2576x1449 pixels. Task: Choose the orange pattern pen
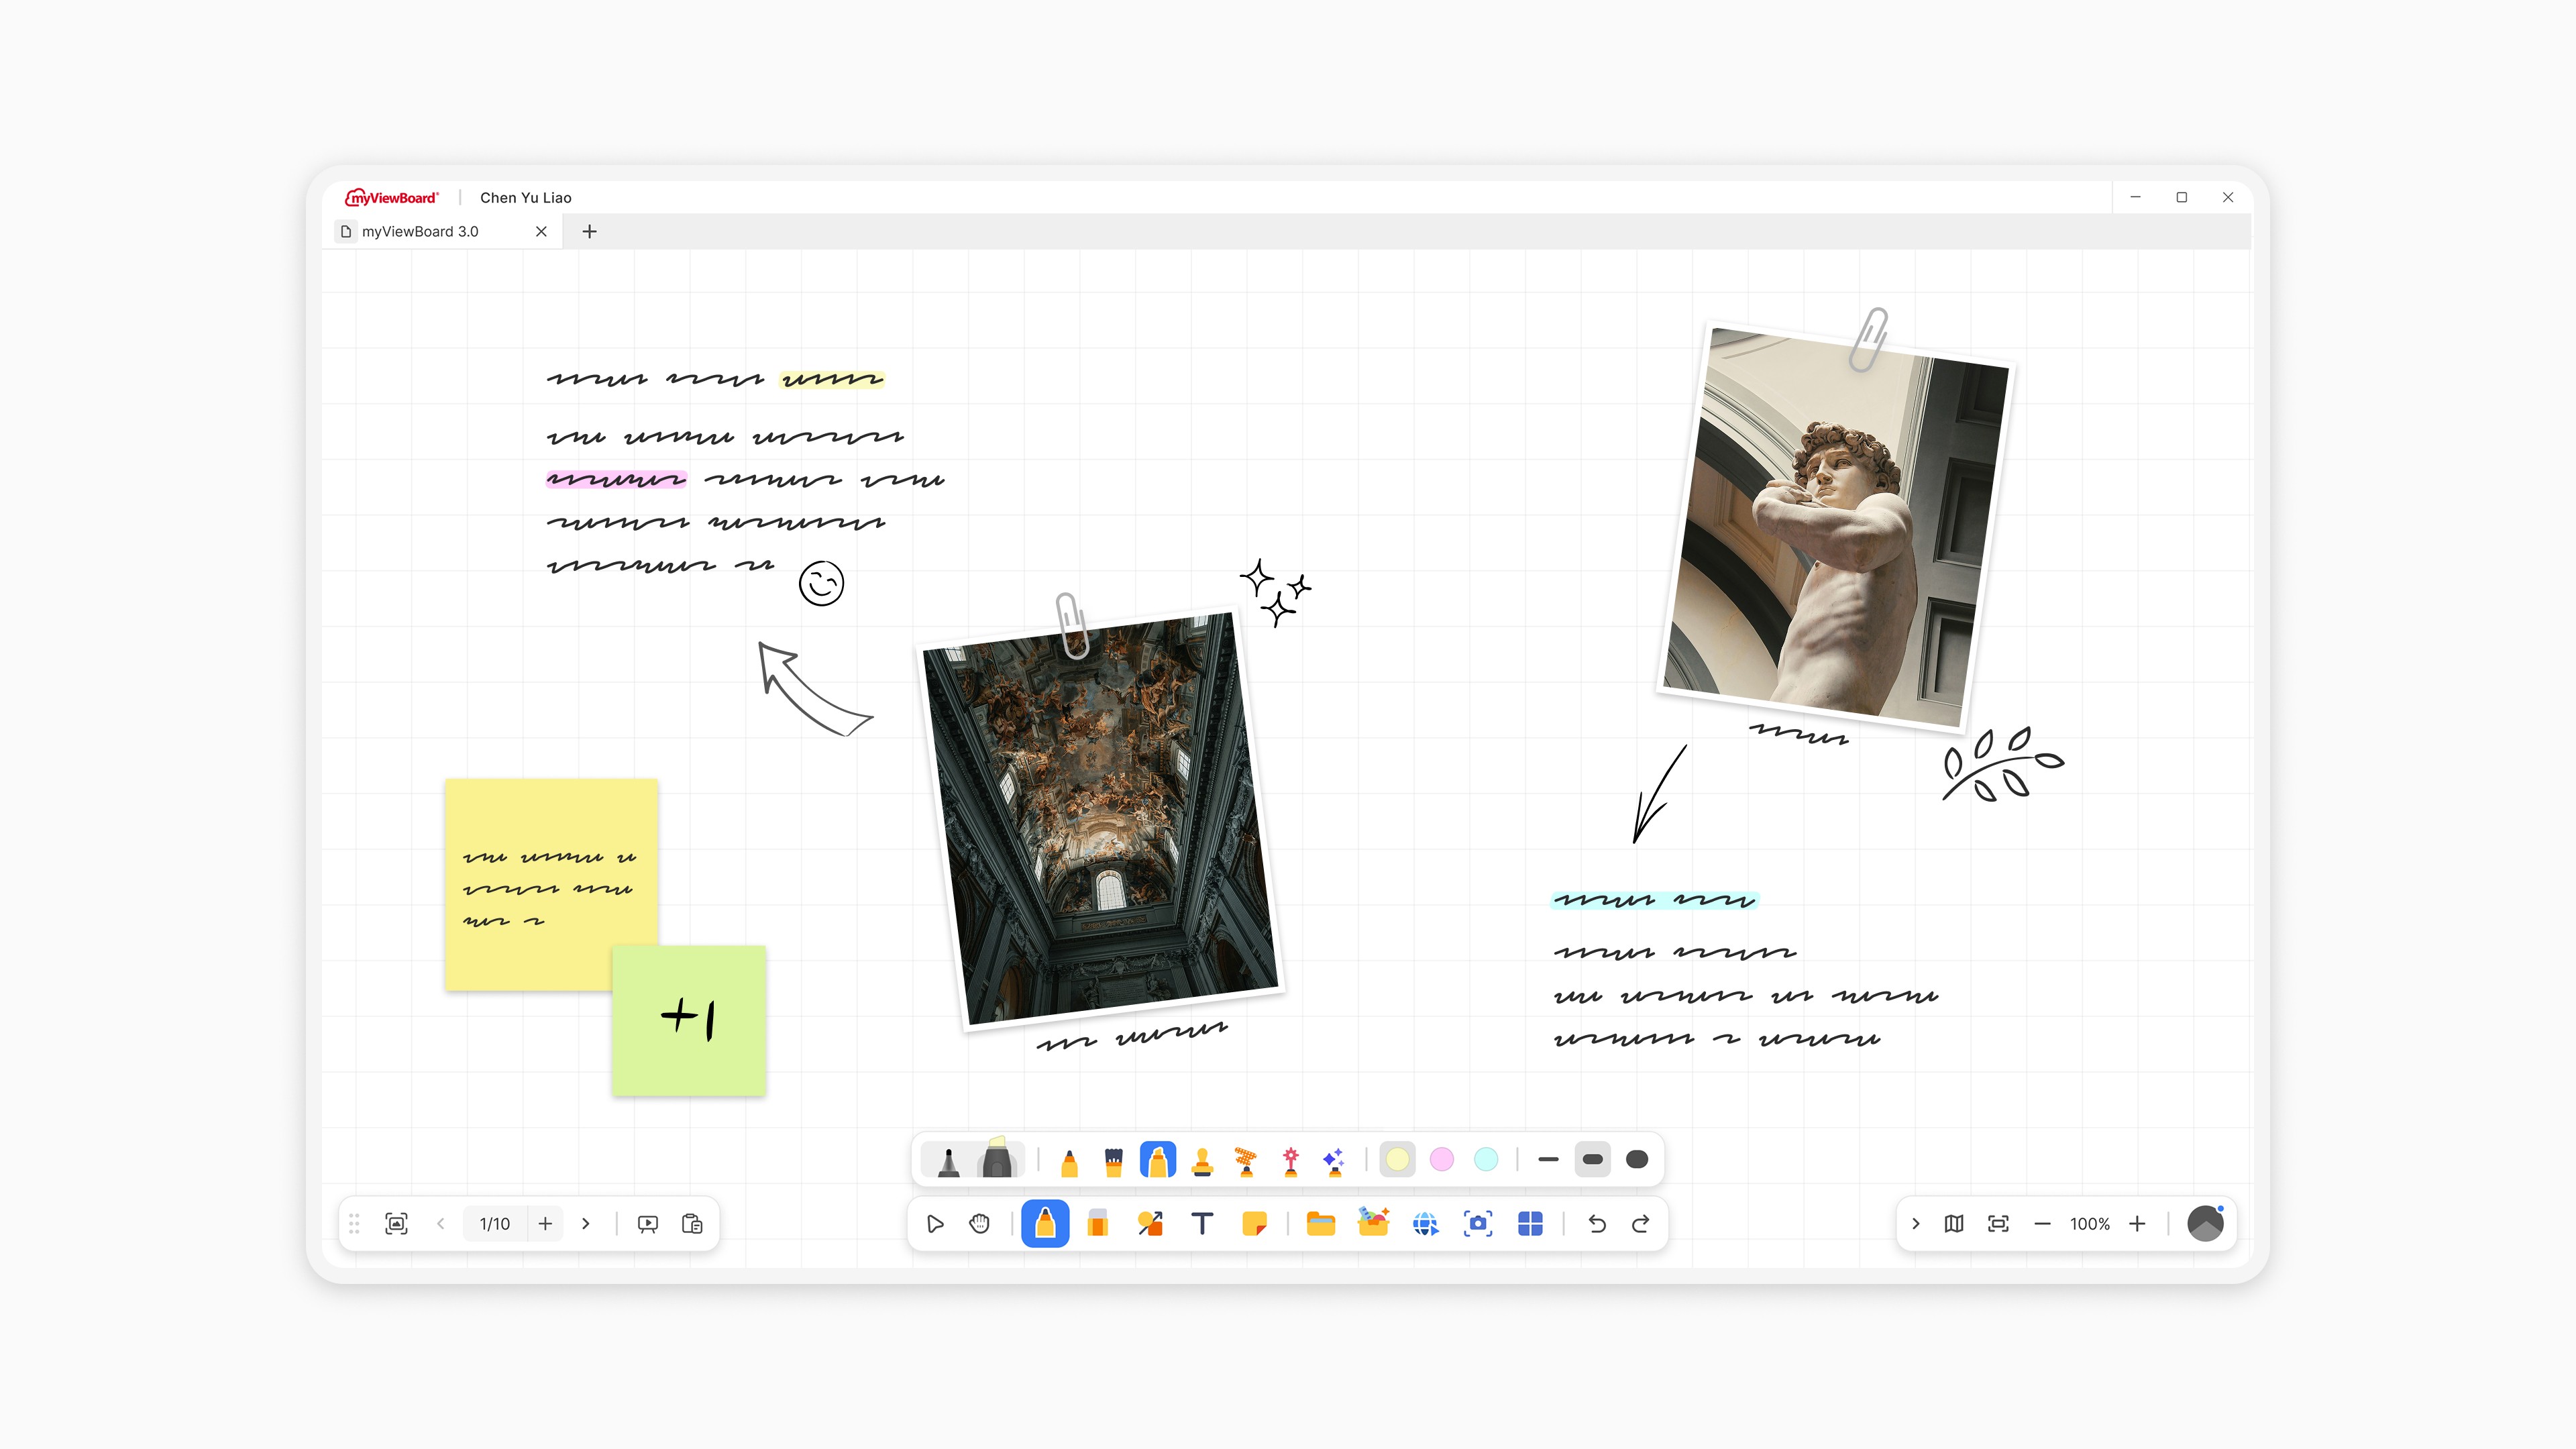(x=1246, y=1161)
